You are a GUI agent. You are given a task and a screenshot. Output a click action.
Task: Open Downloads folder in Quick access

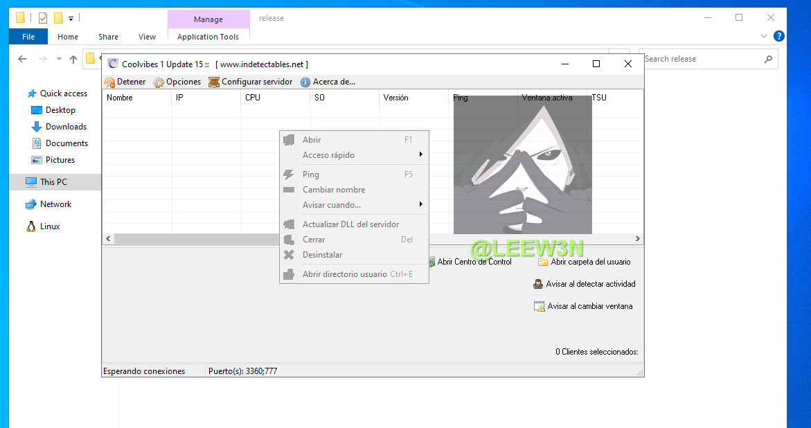coord(66,127)
